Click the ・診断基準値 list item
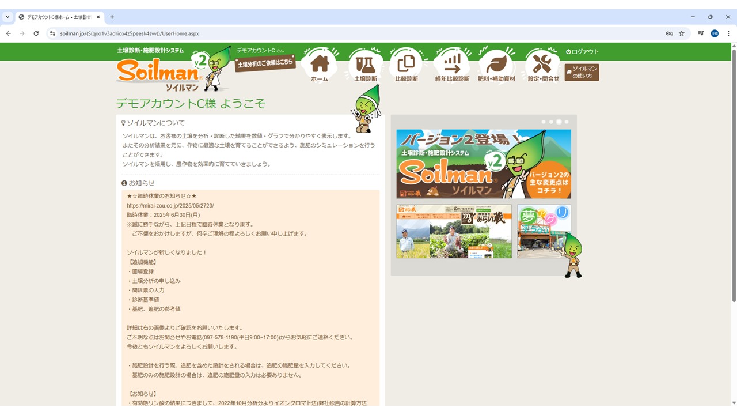 pyautogui.click(x=143, y=300)
